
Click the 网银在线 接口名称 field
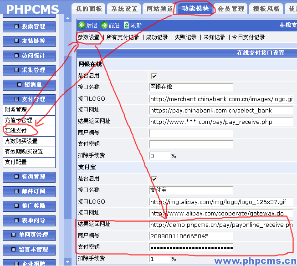click(191, 87)
